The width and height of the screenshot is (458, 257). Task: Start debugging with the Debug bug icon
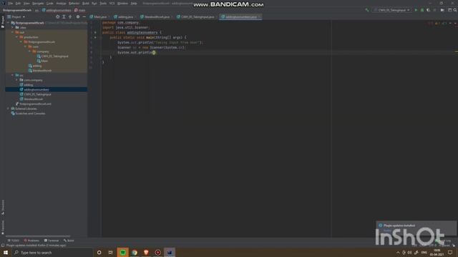point(422,10)
